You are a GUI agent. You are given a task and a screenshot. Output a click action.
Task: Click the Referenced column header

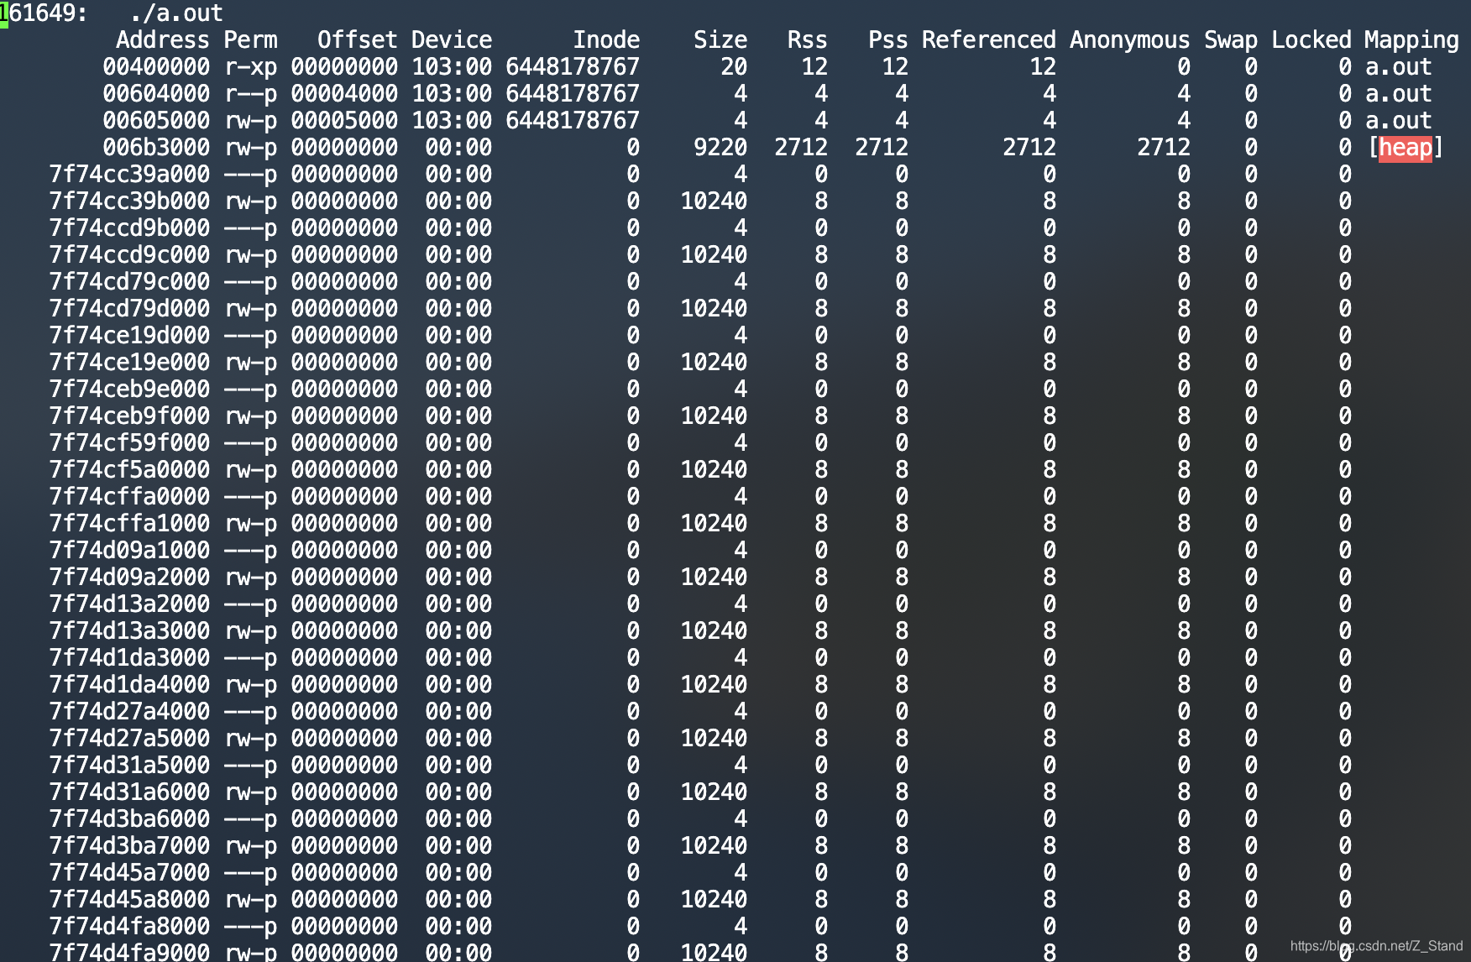pos(989,40)
